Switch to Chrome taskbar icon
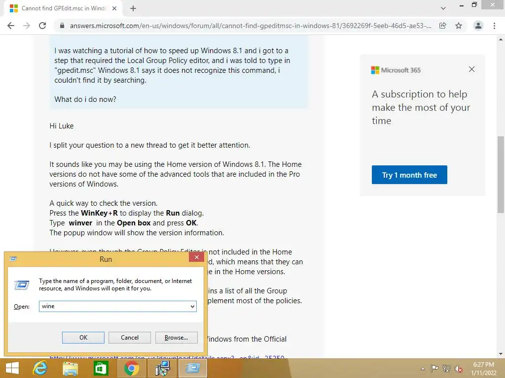505x378 pixels. point(131,368)
